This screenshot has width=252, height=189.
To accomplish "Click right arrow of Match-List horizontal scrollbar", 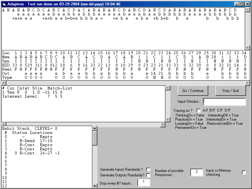I will pos(163,124).
